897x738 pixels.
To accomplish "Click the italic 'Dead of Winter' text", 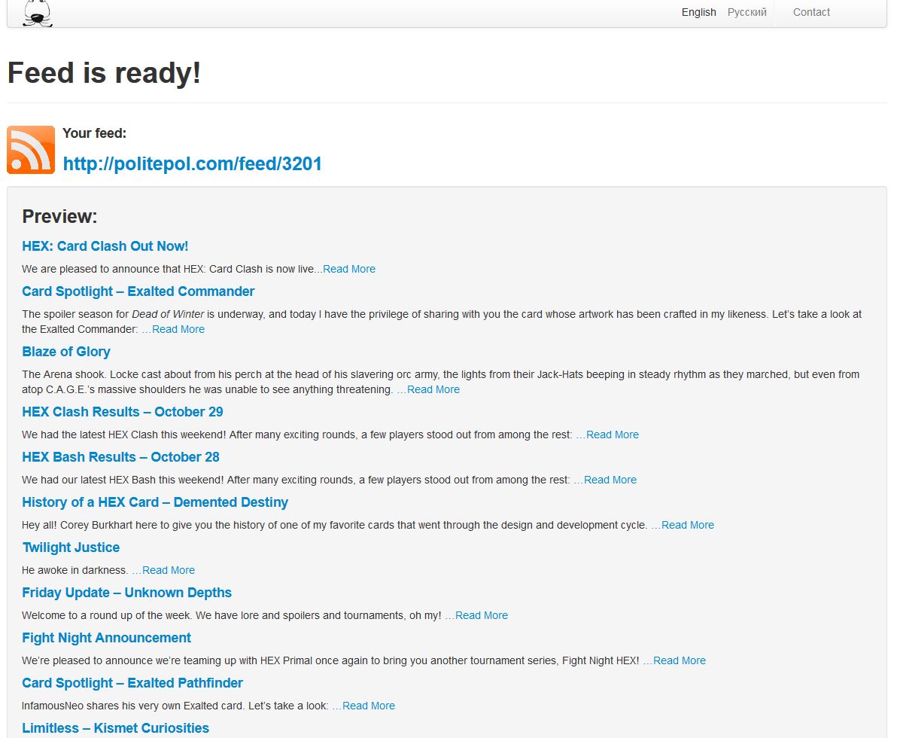I will 168,314.
